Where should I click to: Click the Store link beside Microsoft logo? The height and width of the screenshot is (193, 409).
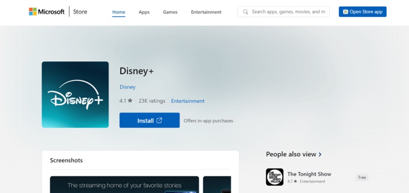(80, 11)
